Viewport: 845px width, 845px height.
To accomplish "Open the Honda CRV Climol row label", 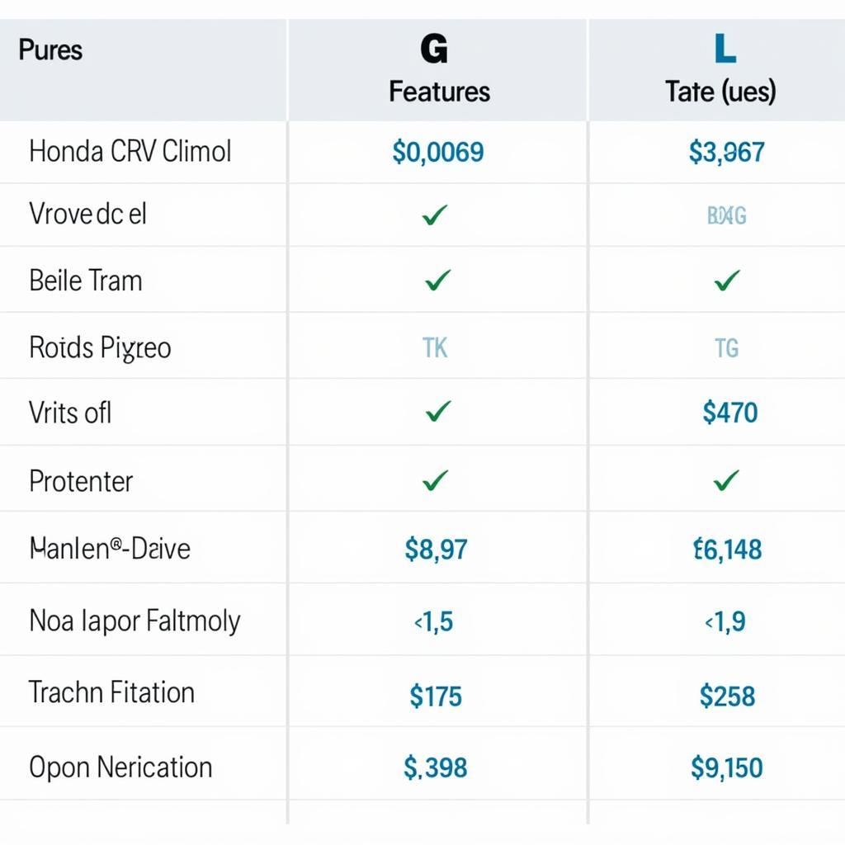I will [130, 152].
